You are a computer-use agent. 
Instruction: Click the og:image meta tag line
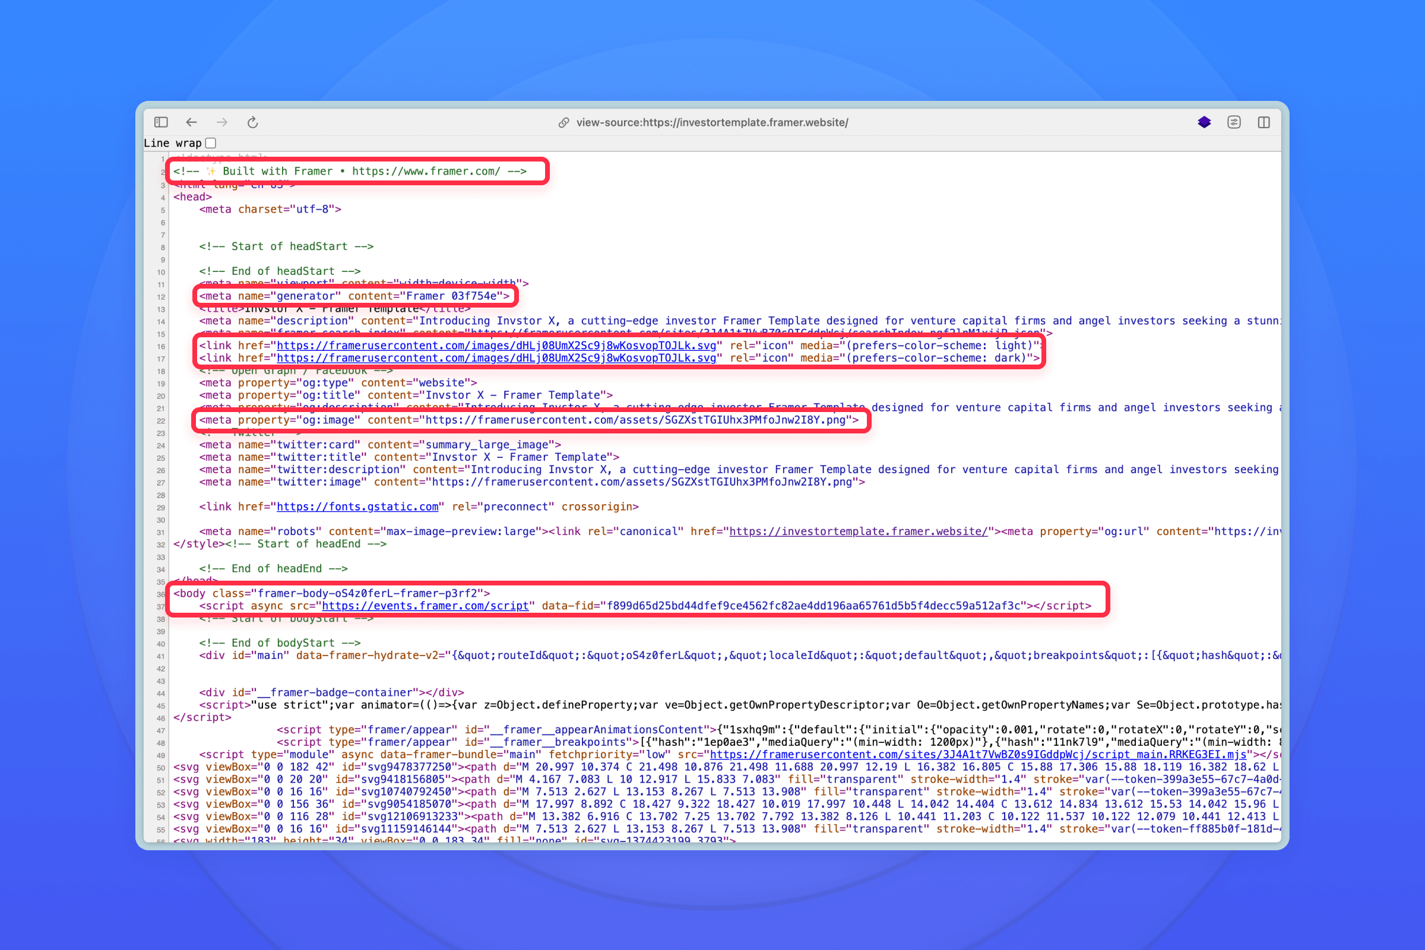tap(529, 420)
